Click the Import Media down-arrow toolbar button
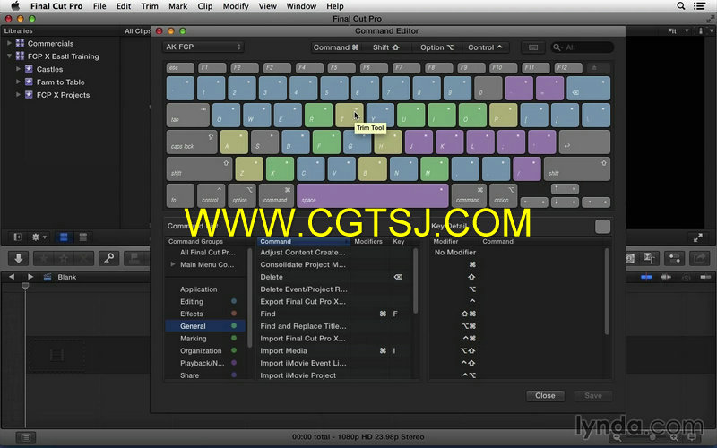The height and width of the screenshot is (448, 717). 18,258
